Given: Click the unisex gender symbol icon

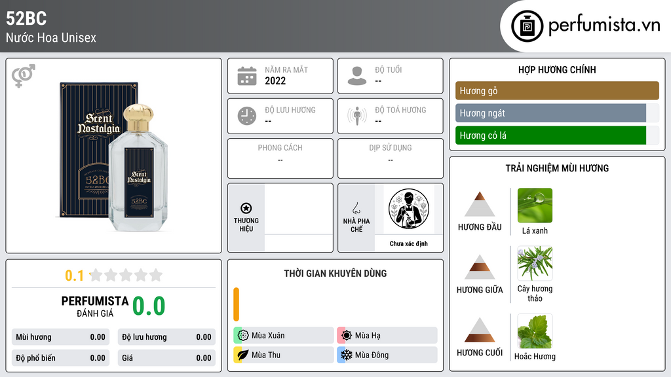Looking at the screenshot, I should [x=24, y=76].
